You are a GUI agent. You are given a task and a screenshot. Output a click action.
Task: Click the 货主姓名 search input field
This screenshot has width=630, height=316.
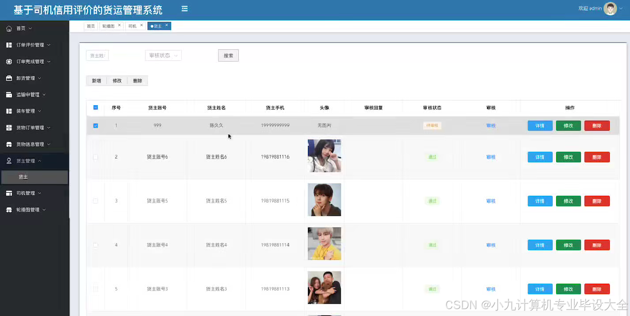pyautogui.click(x=98, y=56)
